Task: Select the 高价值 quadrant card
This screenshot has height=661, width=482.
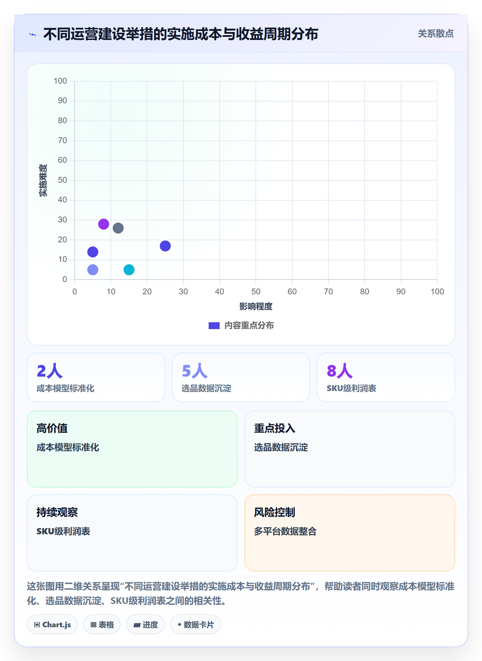Action: click(132, 449)
